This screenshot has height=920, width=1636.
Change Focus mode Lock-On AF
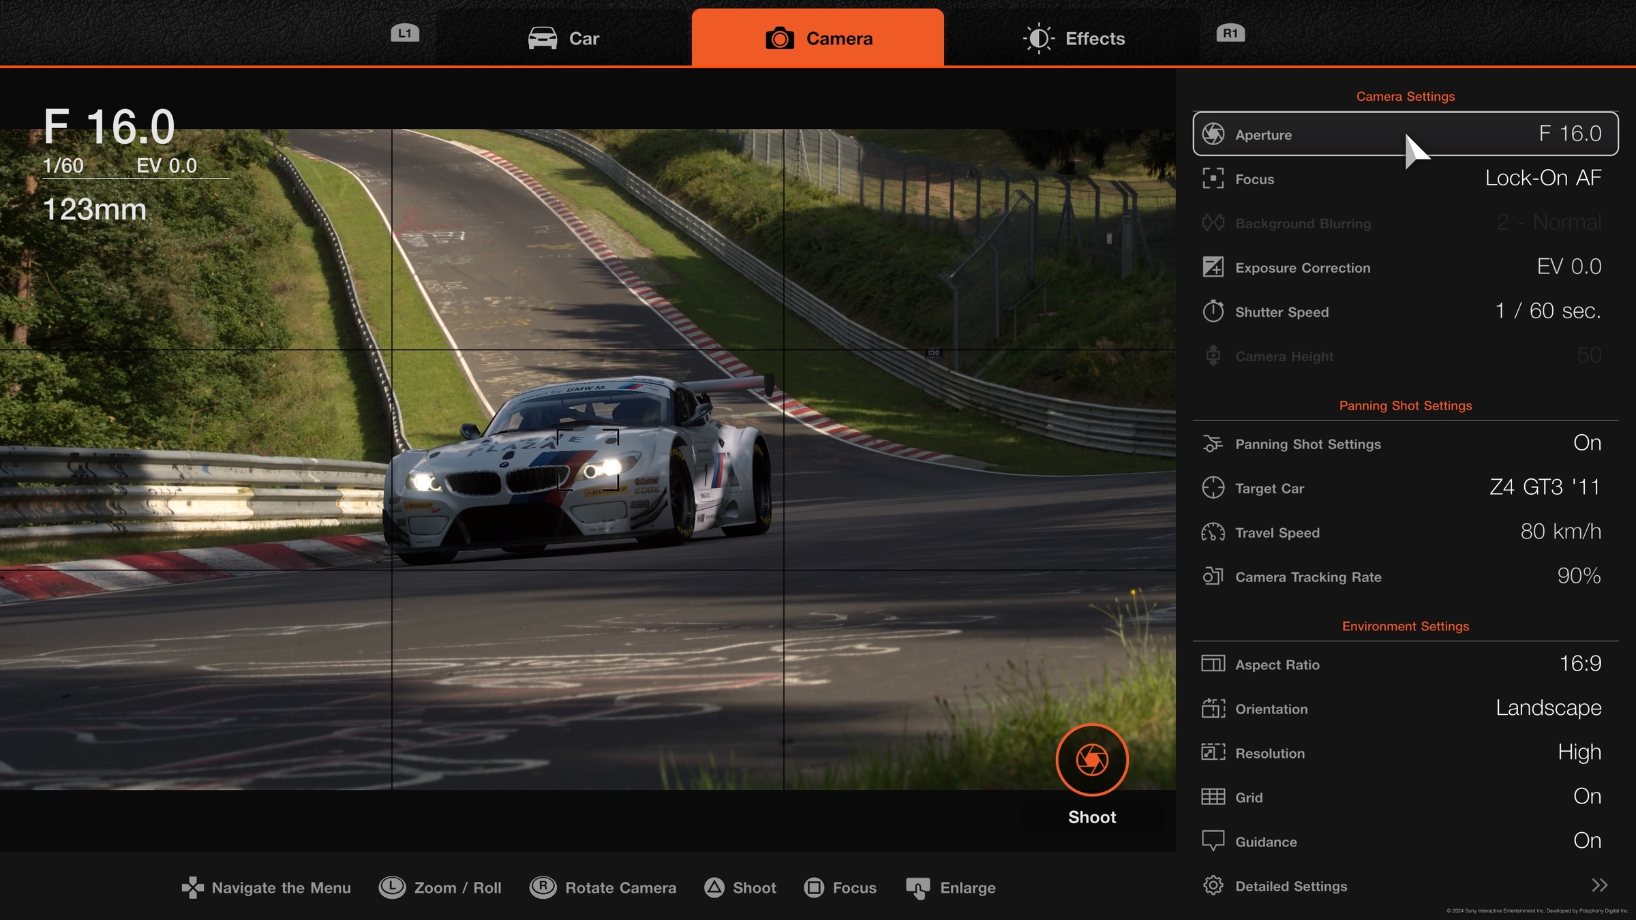[1543, 178]
